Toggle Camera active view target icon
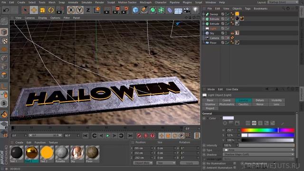This screenshot has height=171, width=304. tap(228, 38)
